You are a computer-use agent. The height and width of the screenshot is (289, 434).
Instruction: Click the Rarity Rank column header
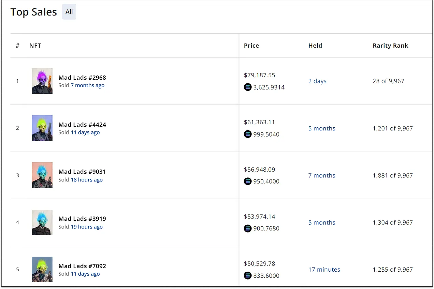(390, 46)
